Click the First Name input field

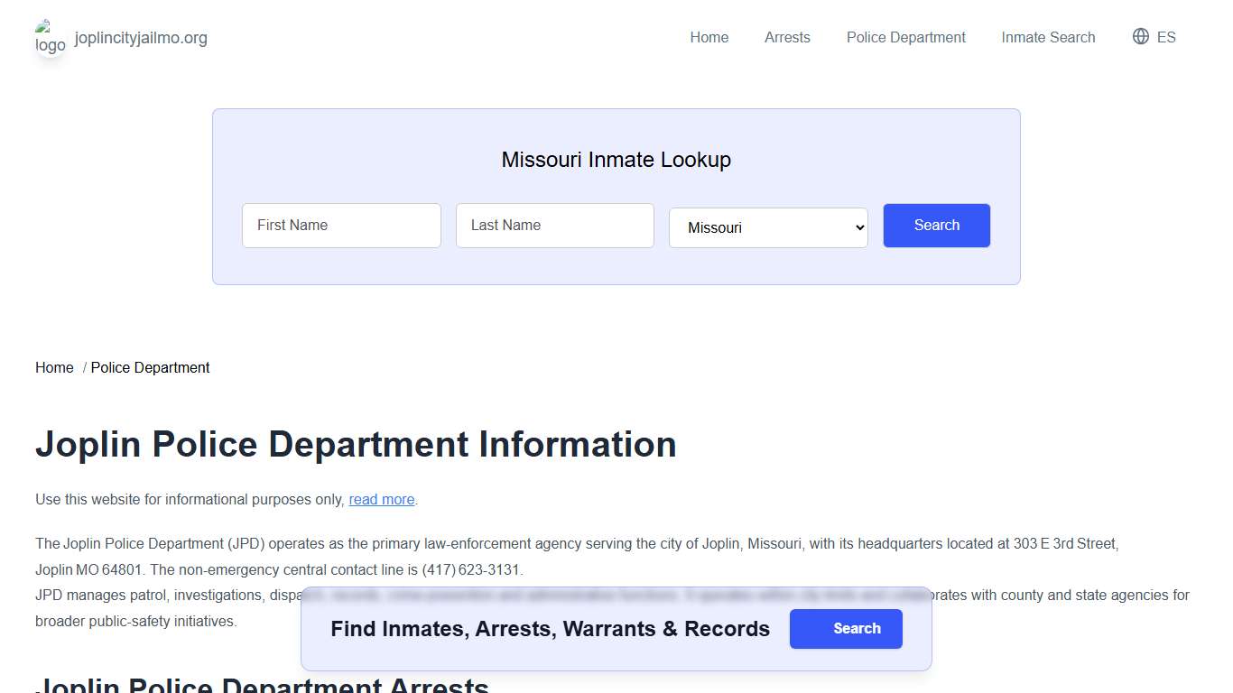(x=341, y=226)
